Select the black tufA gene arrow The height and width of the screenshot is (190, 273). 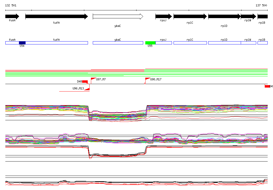(x=57, y=16)
